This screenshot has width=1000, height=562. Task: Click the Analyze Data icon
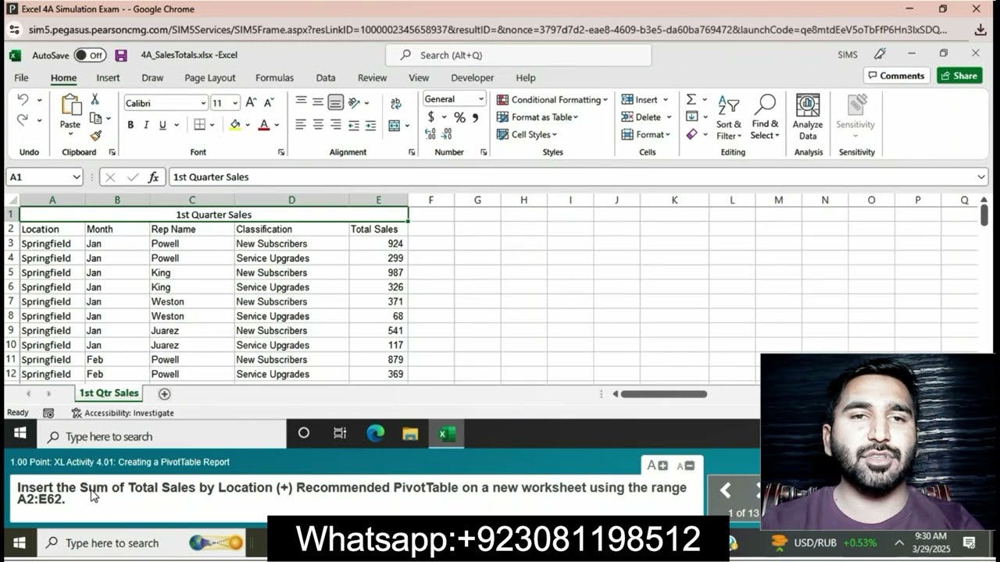[x=808, y=117]
